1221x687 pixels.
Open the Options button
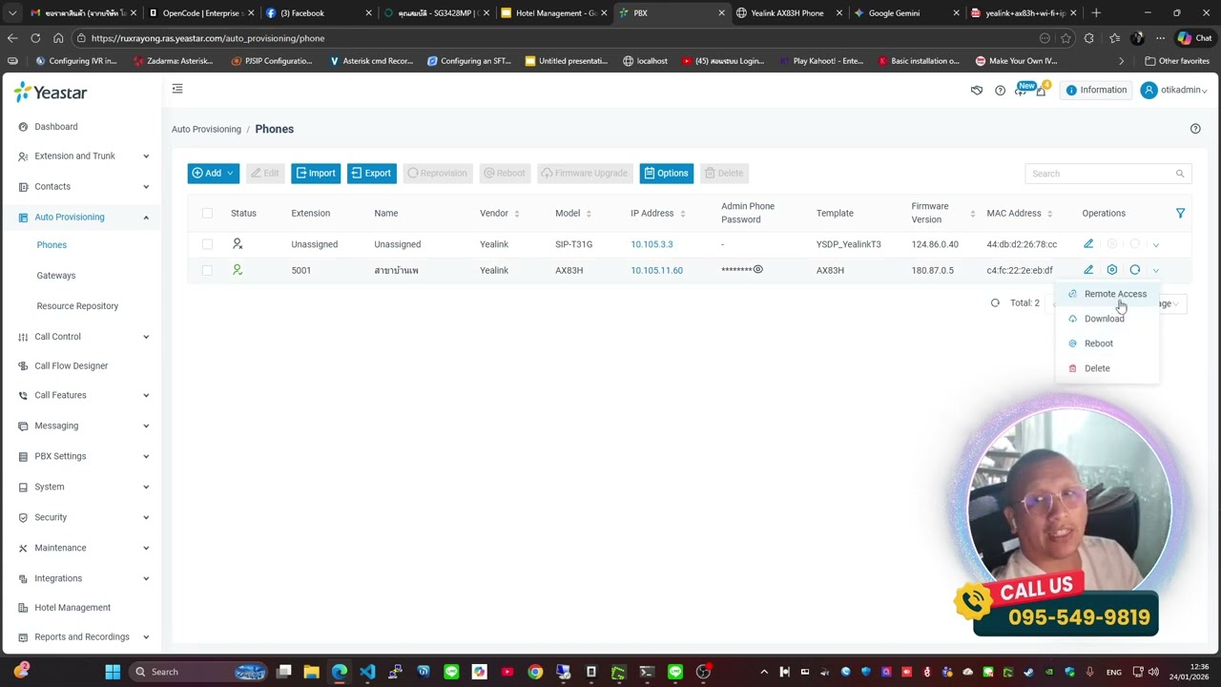(x=666, y=174)
